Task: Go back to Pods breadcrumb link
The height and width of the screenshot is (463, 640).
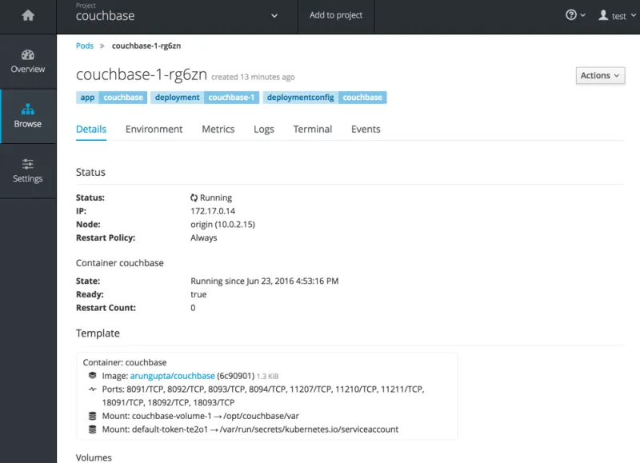Action: tap(85, 46)
